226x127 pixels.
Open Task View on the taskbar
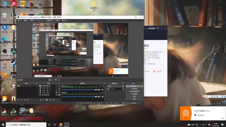pyautogui.click(x=55, y=124)
